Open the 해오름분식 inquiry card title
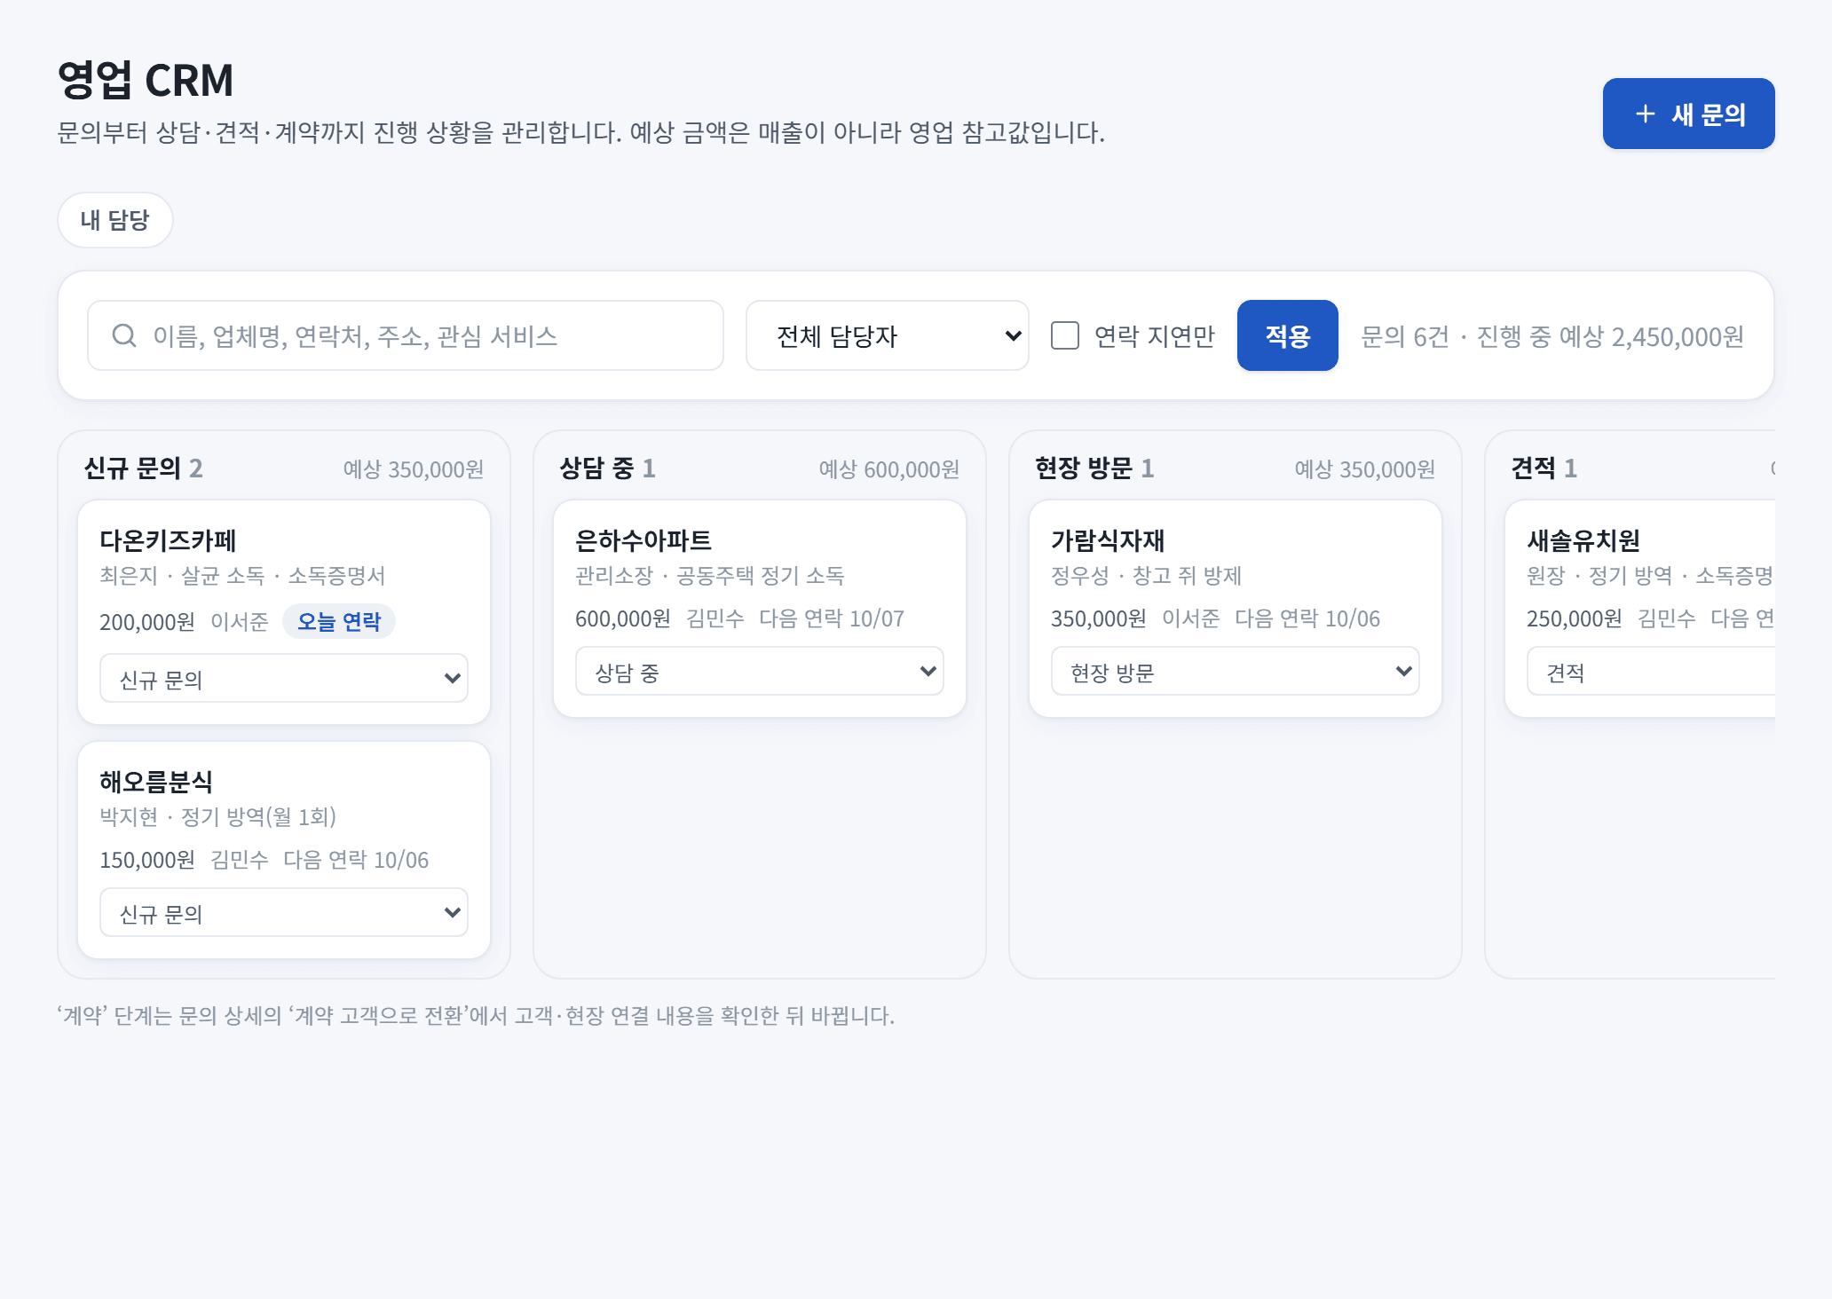 tap(156, 782)
